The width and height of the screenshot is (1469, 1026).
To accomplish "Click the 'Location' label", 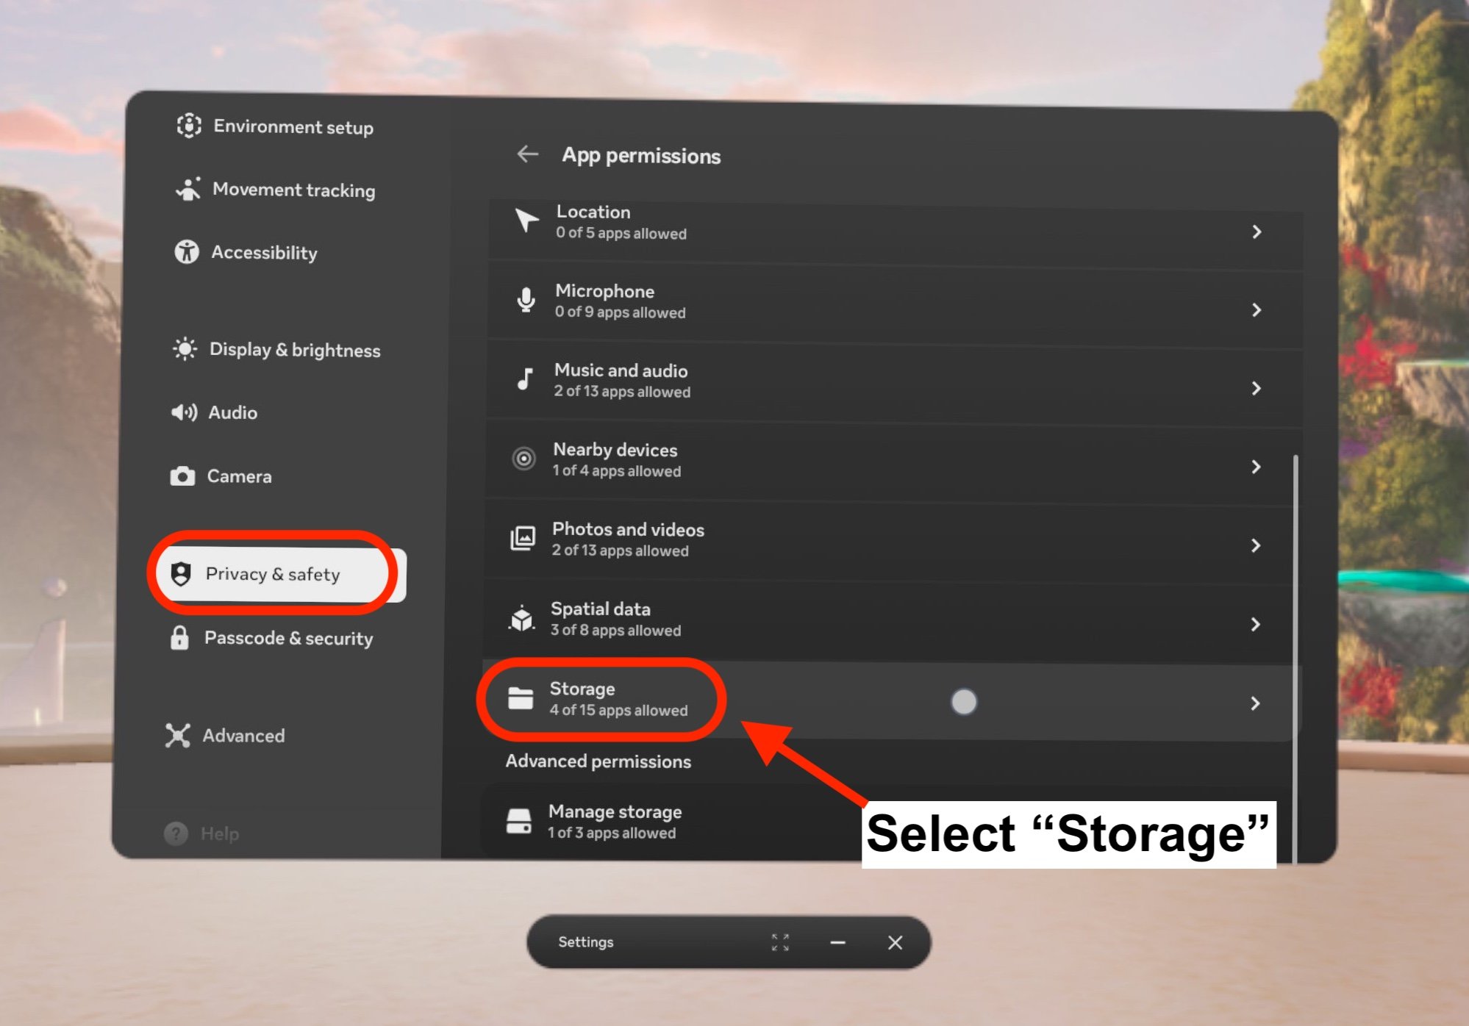I will point(593,212).
